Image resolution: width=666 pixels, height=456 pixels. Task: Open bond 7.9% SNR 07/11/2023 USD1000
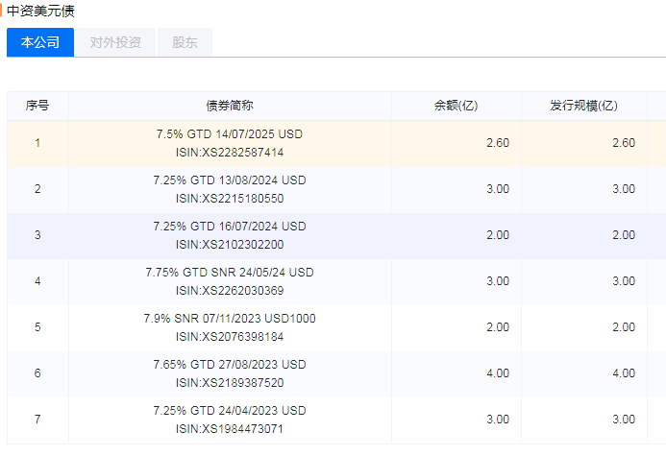click(x=230, y=319)
